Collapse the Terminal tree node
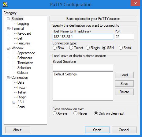This screenshot has height=137, width=142. [x=8, y=29]
